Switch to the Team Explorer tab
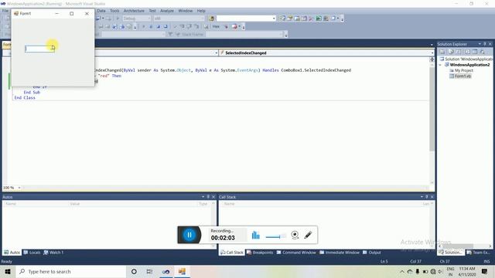 pyautogui.click(x=478, y=253)
